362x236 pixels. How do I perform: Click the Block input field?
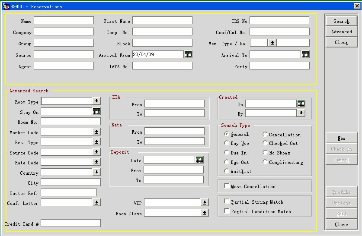[162, 43]
